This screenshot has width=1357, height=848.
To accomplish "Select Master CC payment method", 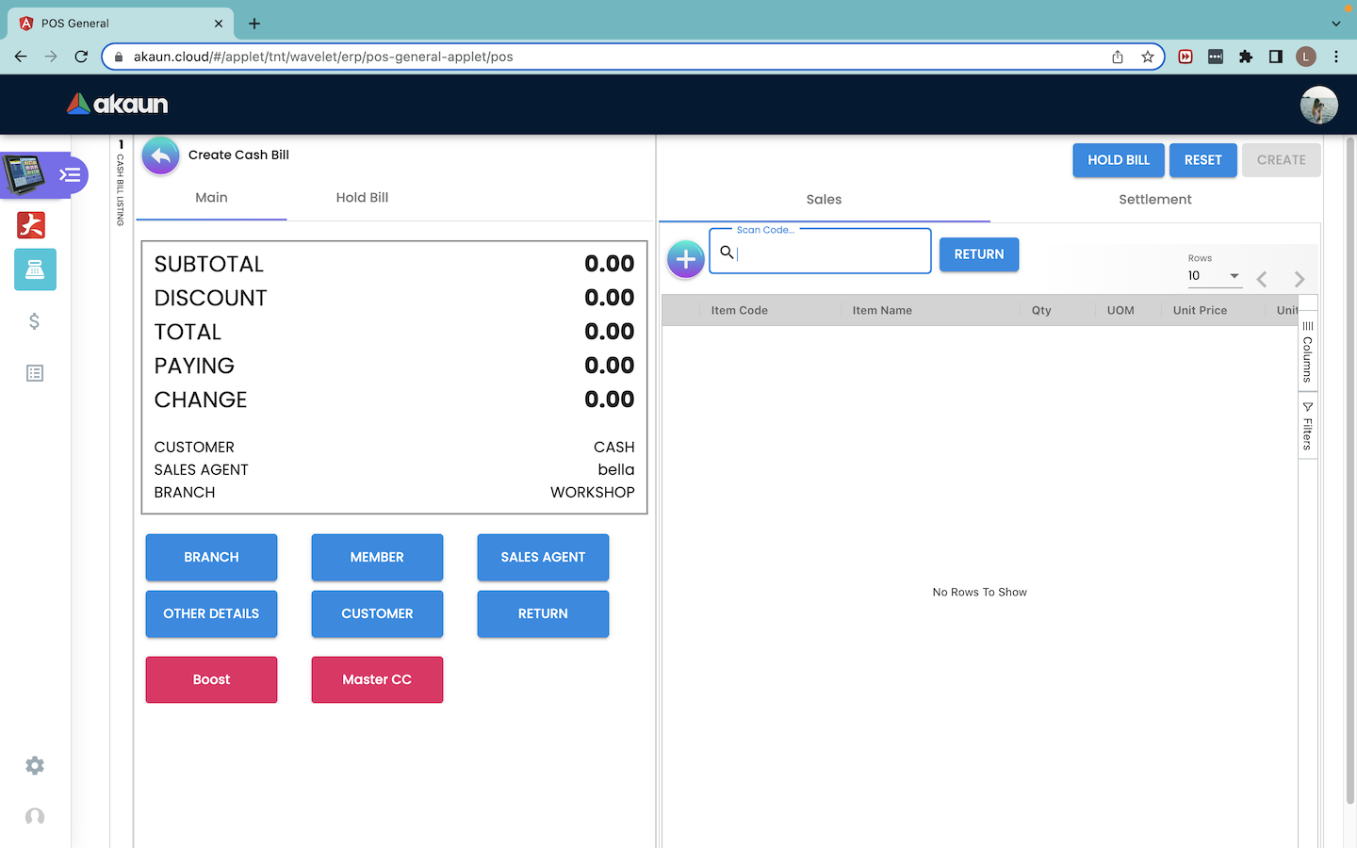I will click(x=377, y=680).
